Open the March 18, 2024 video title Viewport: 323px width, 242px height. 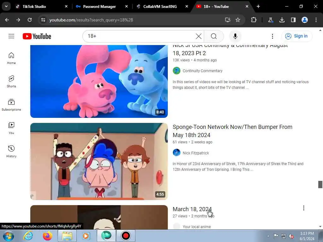pyautogui.click(x=192, y=209)
